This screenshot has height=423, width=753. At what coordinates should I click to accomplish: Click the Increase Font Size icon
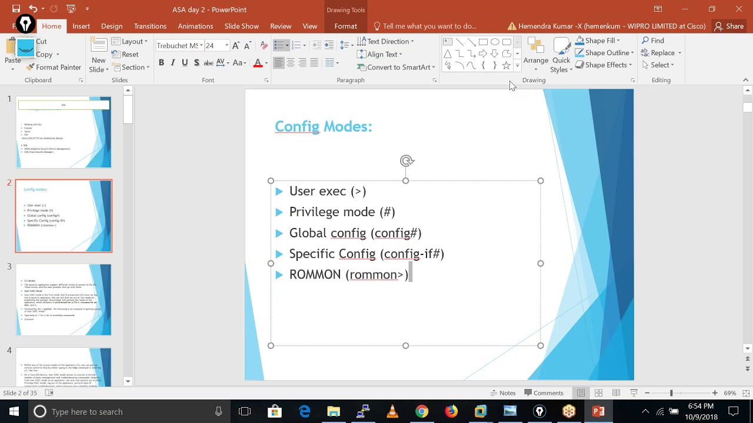(x=236, y=45)
